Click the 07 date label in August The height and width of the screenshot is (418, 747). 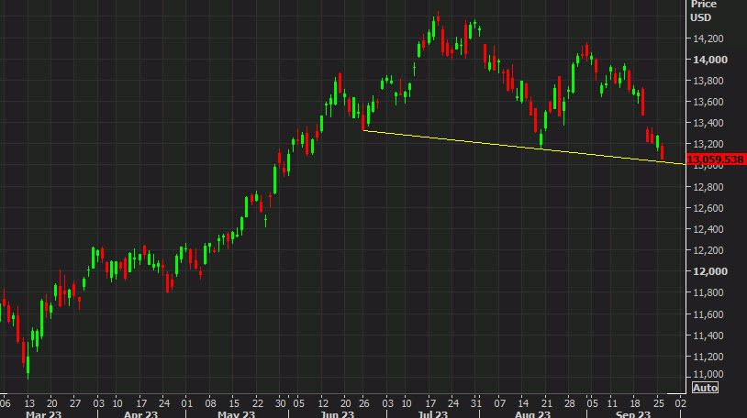499,403
